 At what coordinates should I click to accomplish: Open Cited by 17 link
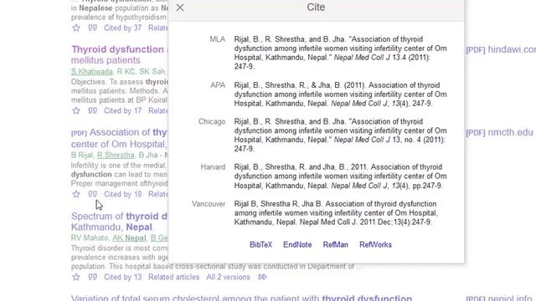click(x=123, y=111)
